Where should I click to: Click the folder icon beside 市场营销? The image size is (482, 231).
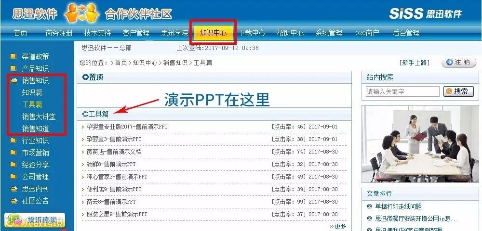pyautogui.click(x=13, y=153)
